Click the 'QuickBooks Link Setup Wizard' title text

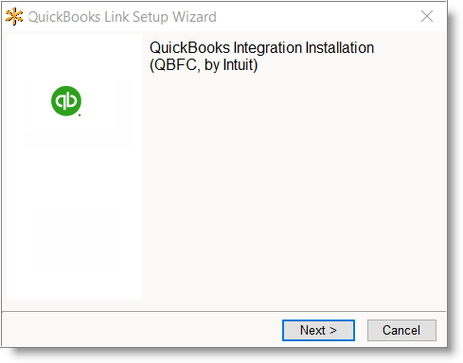[122, 17]
